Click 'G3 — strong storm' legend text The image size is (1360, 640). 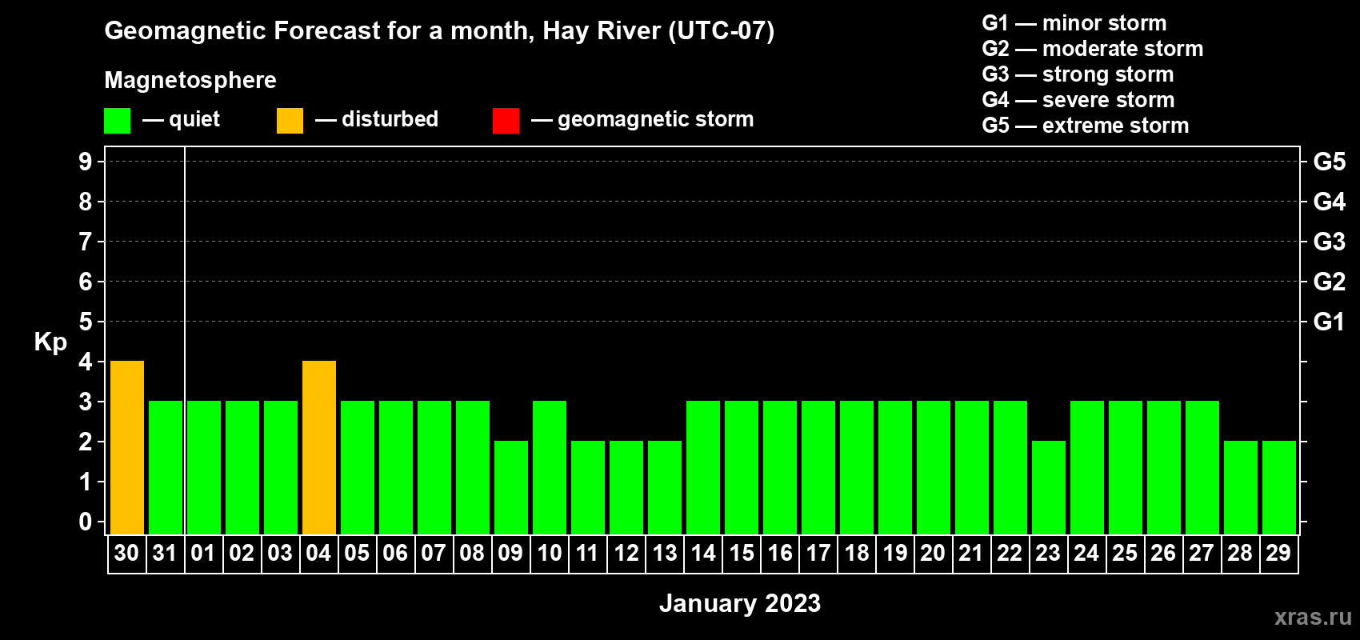1078,74
